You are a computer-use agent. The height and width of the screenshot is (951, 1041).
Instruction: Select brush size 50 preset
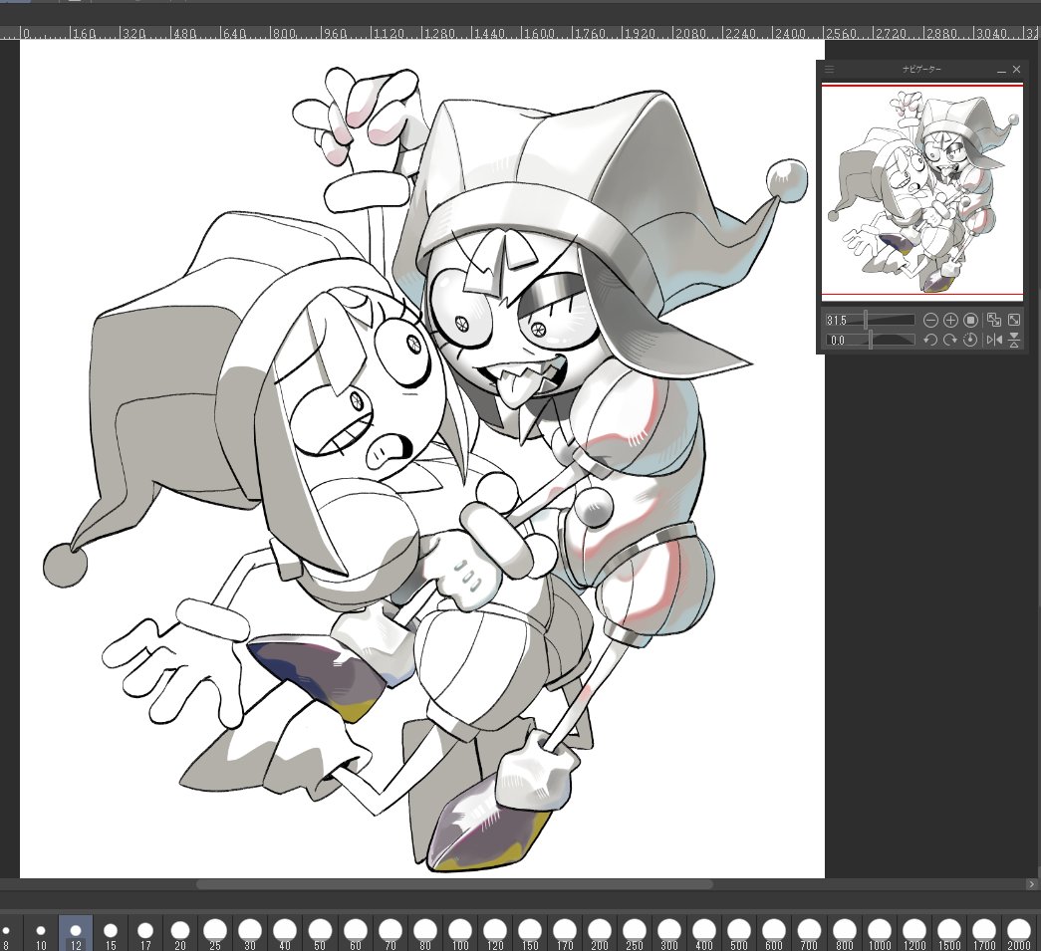[x=320, y=933]
